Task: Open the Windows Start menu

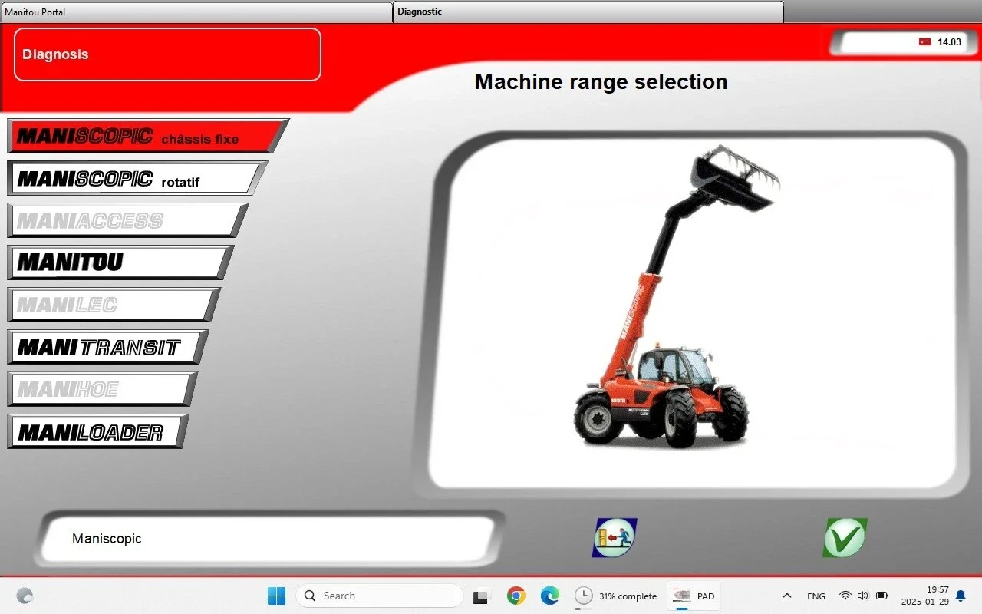Action: (x=276, y=596)
